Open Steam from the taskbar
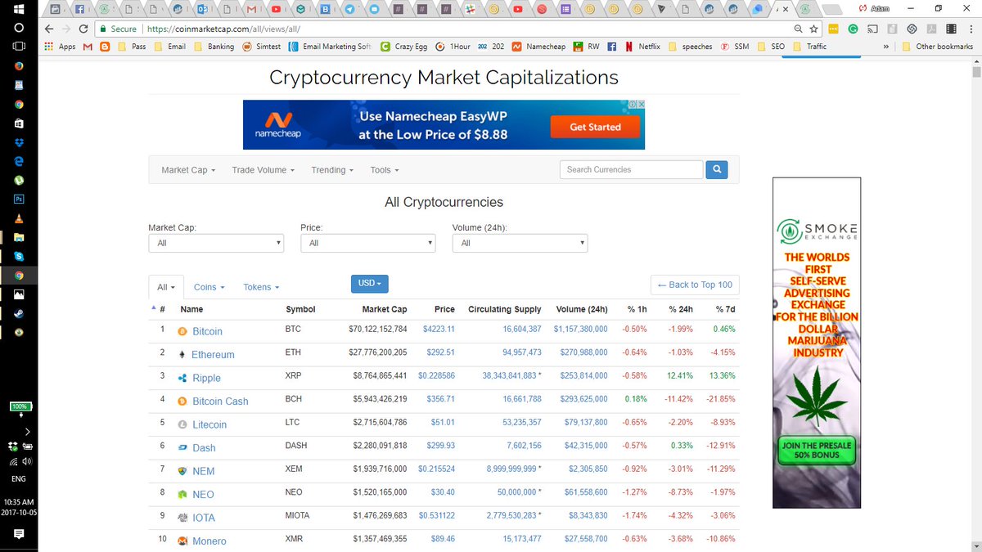The width and height of the screenshot is (982, 552). coord(18,313)
